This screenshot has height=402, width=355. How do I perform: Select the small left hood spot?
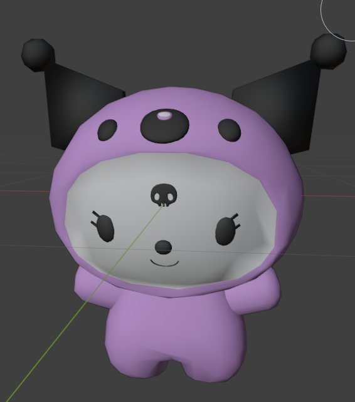pyautogui.click(x=107, y=130)
